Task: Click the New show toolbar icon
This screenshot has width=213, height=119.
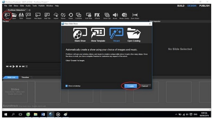Action: pos(7,15)
